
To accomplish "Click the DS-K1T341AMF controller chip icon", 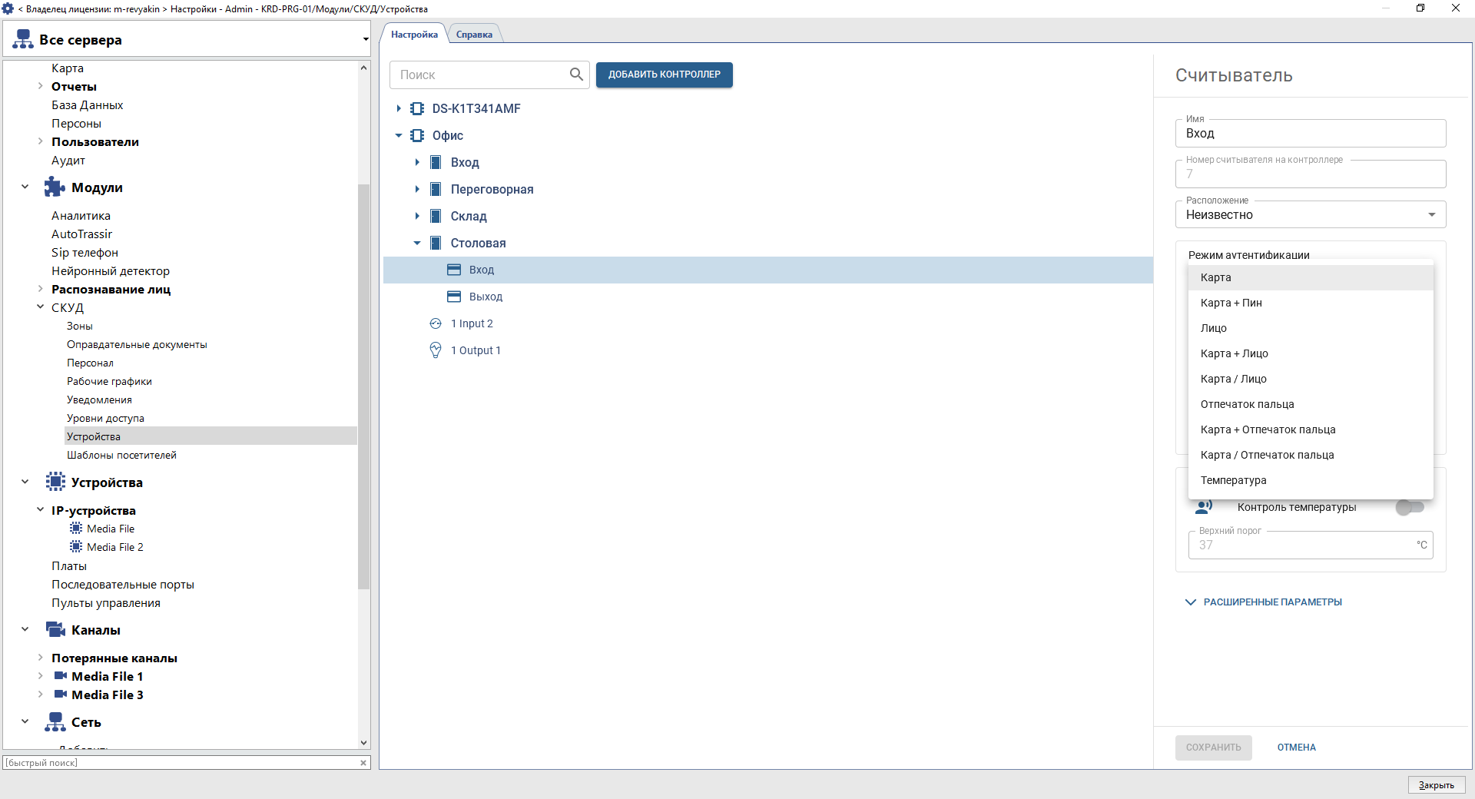I will (417, 109).
